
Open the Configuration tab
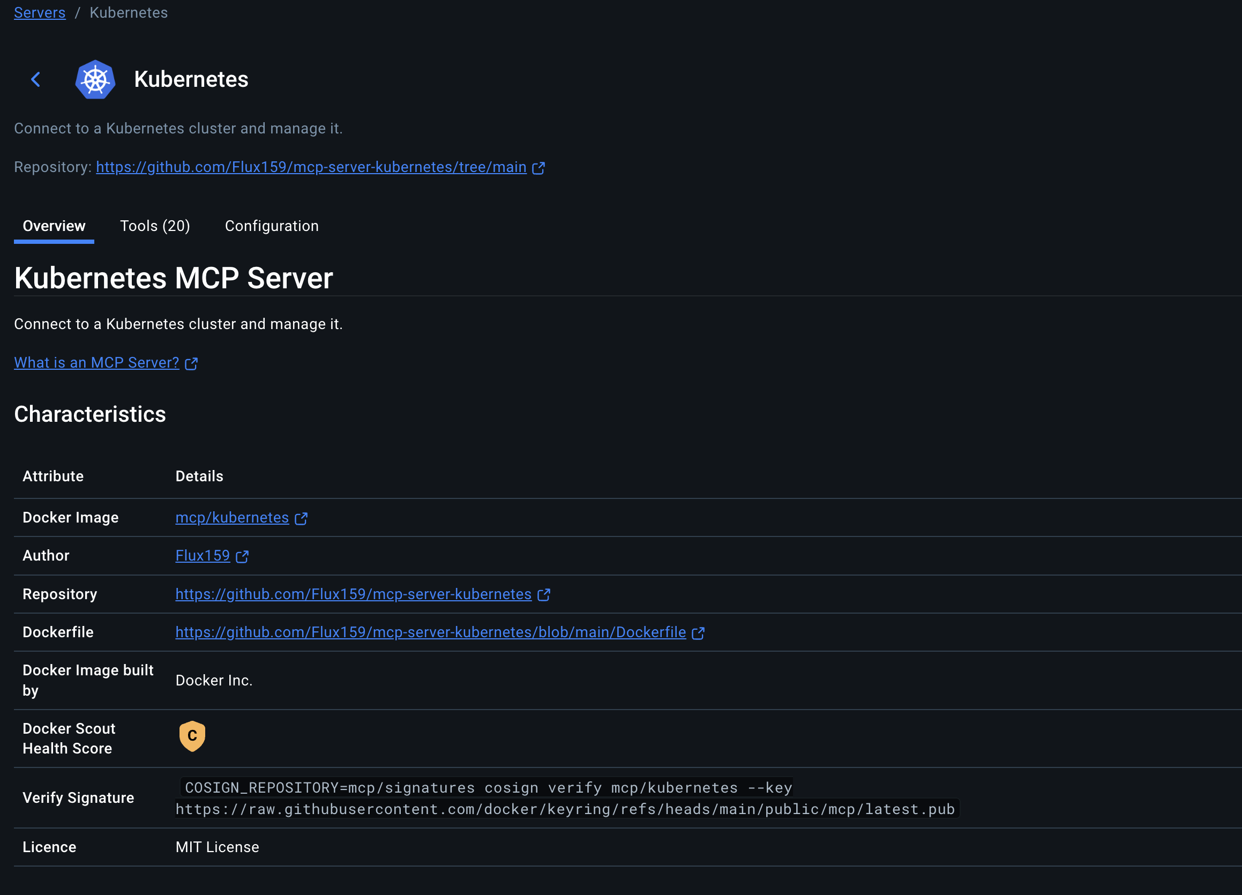[271, 226]
